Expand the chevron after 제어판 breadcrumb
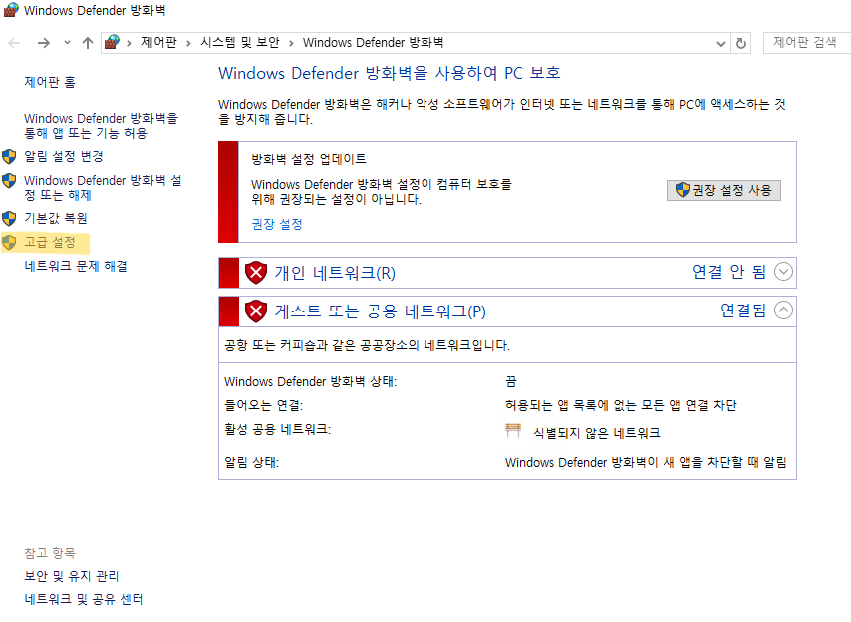This screenshot has width=851, height=622. coord(188,43)
